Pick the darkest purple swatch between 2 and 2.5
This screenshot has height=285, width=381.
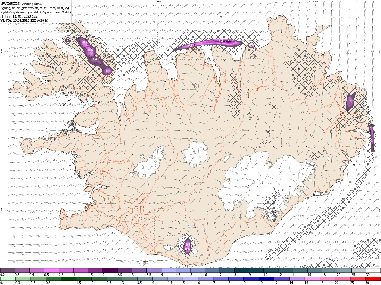point(110,270)
